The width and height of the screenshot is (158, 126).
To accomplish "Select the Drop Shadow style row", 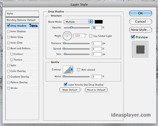I will (x=22, y=26).
